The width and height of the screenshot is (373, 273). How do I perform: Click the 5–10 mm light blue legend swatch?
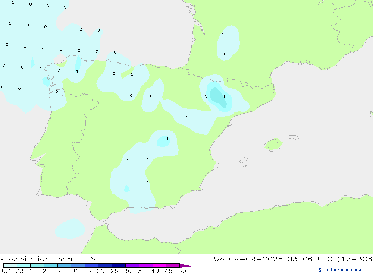click(64, 266)
